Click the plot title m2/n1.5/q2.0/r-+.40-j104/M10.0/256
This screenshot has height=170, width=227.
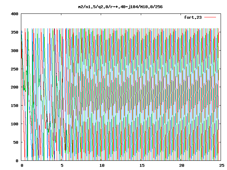point(120,7)
